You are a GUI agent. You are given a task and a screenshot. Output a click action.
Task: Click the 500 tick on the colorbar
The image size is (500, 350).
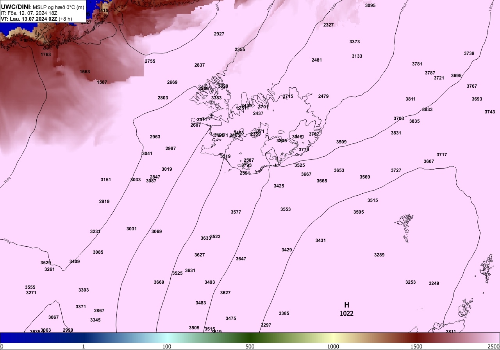click(x=250, y=346)
